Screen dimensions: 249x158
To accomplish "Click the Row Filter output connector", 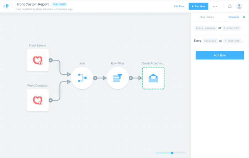I will [x=131, y=78].
